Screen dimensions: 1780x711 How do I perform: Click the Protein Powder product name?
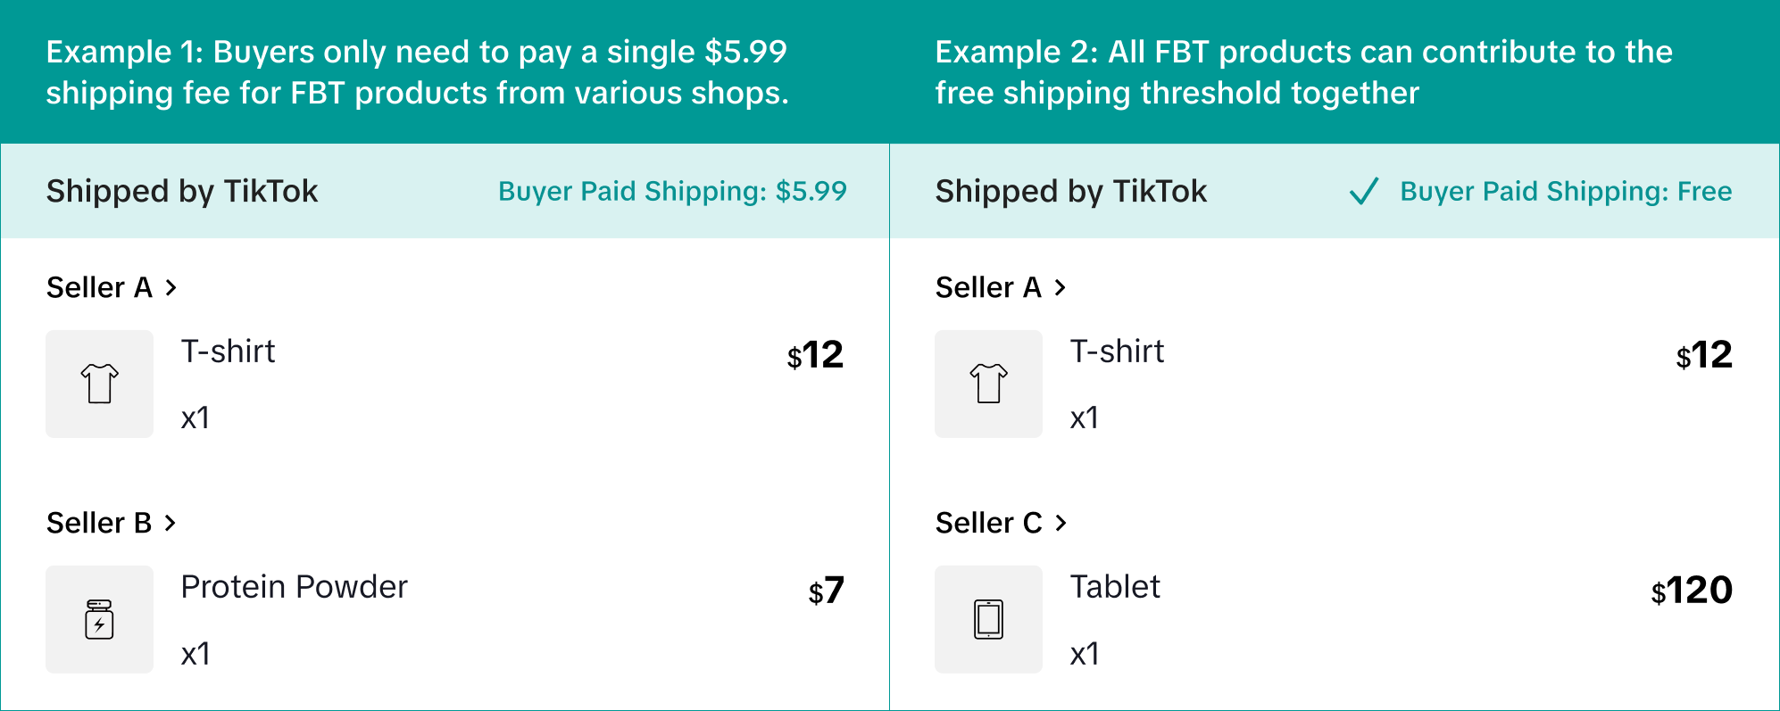coord(294,587)
